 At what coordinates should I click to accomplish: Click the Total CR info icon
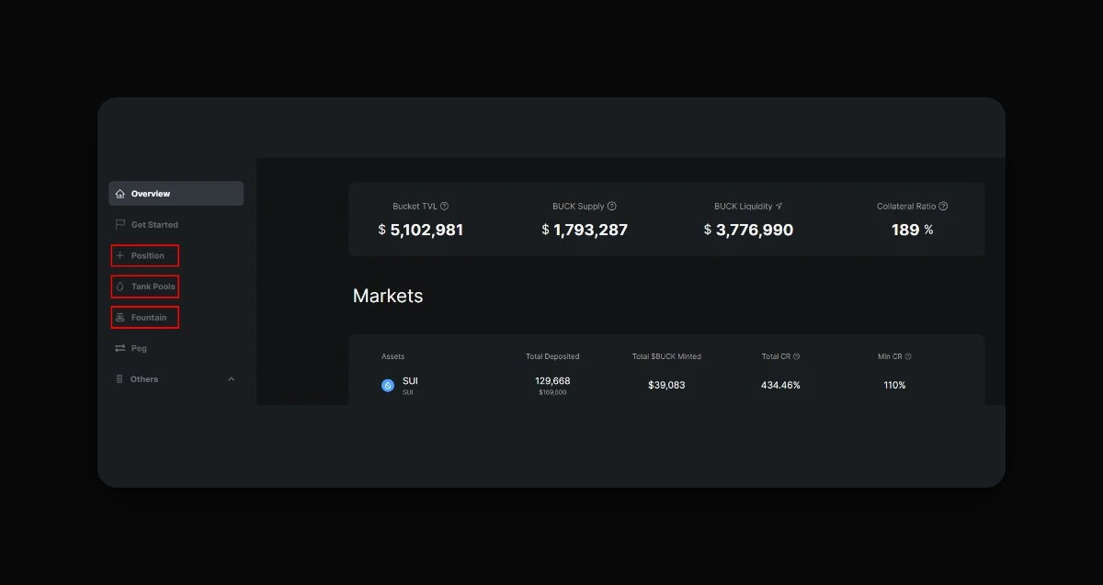pyautogui.click(x=797, y=356)
